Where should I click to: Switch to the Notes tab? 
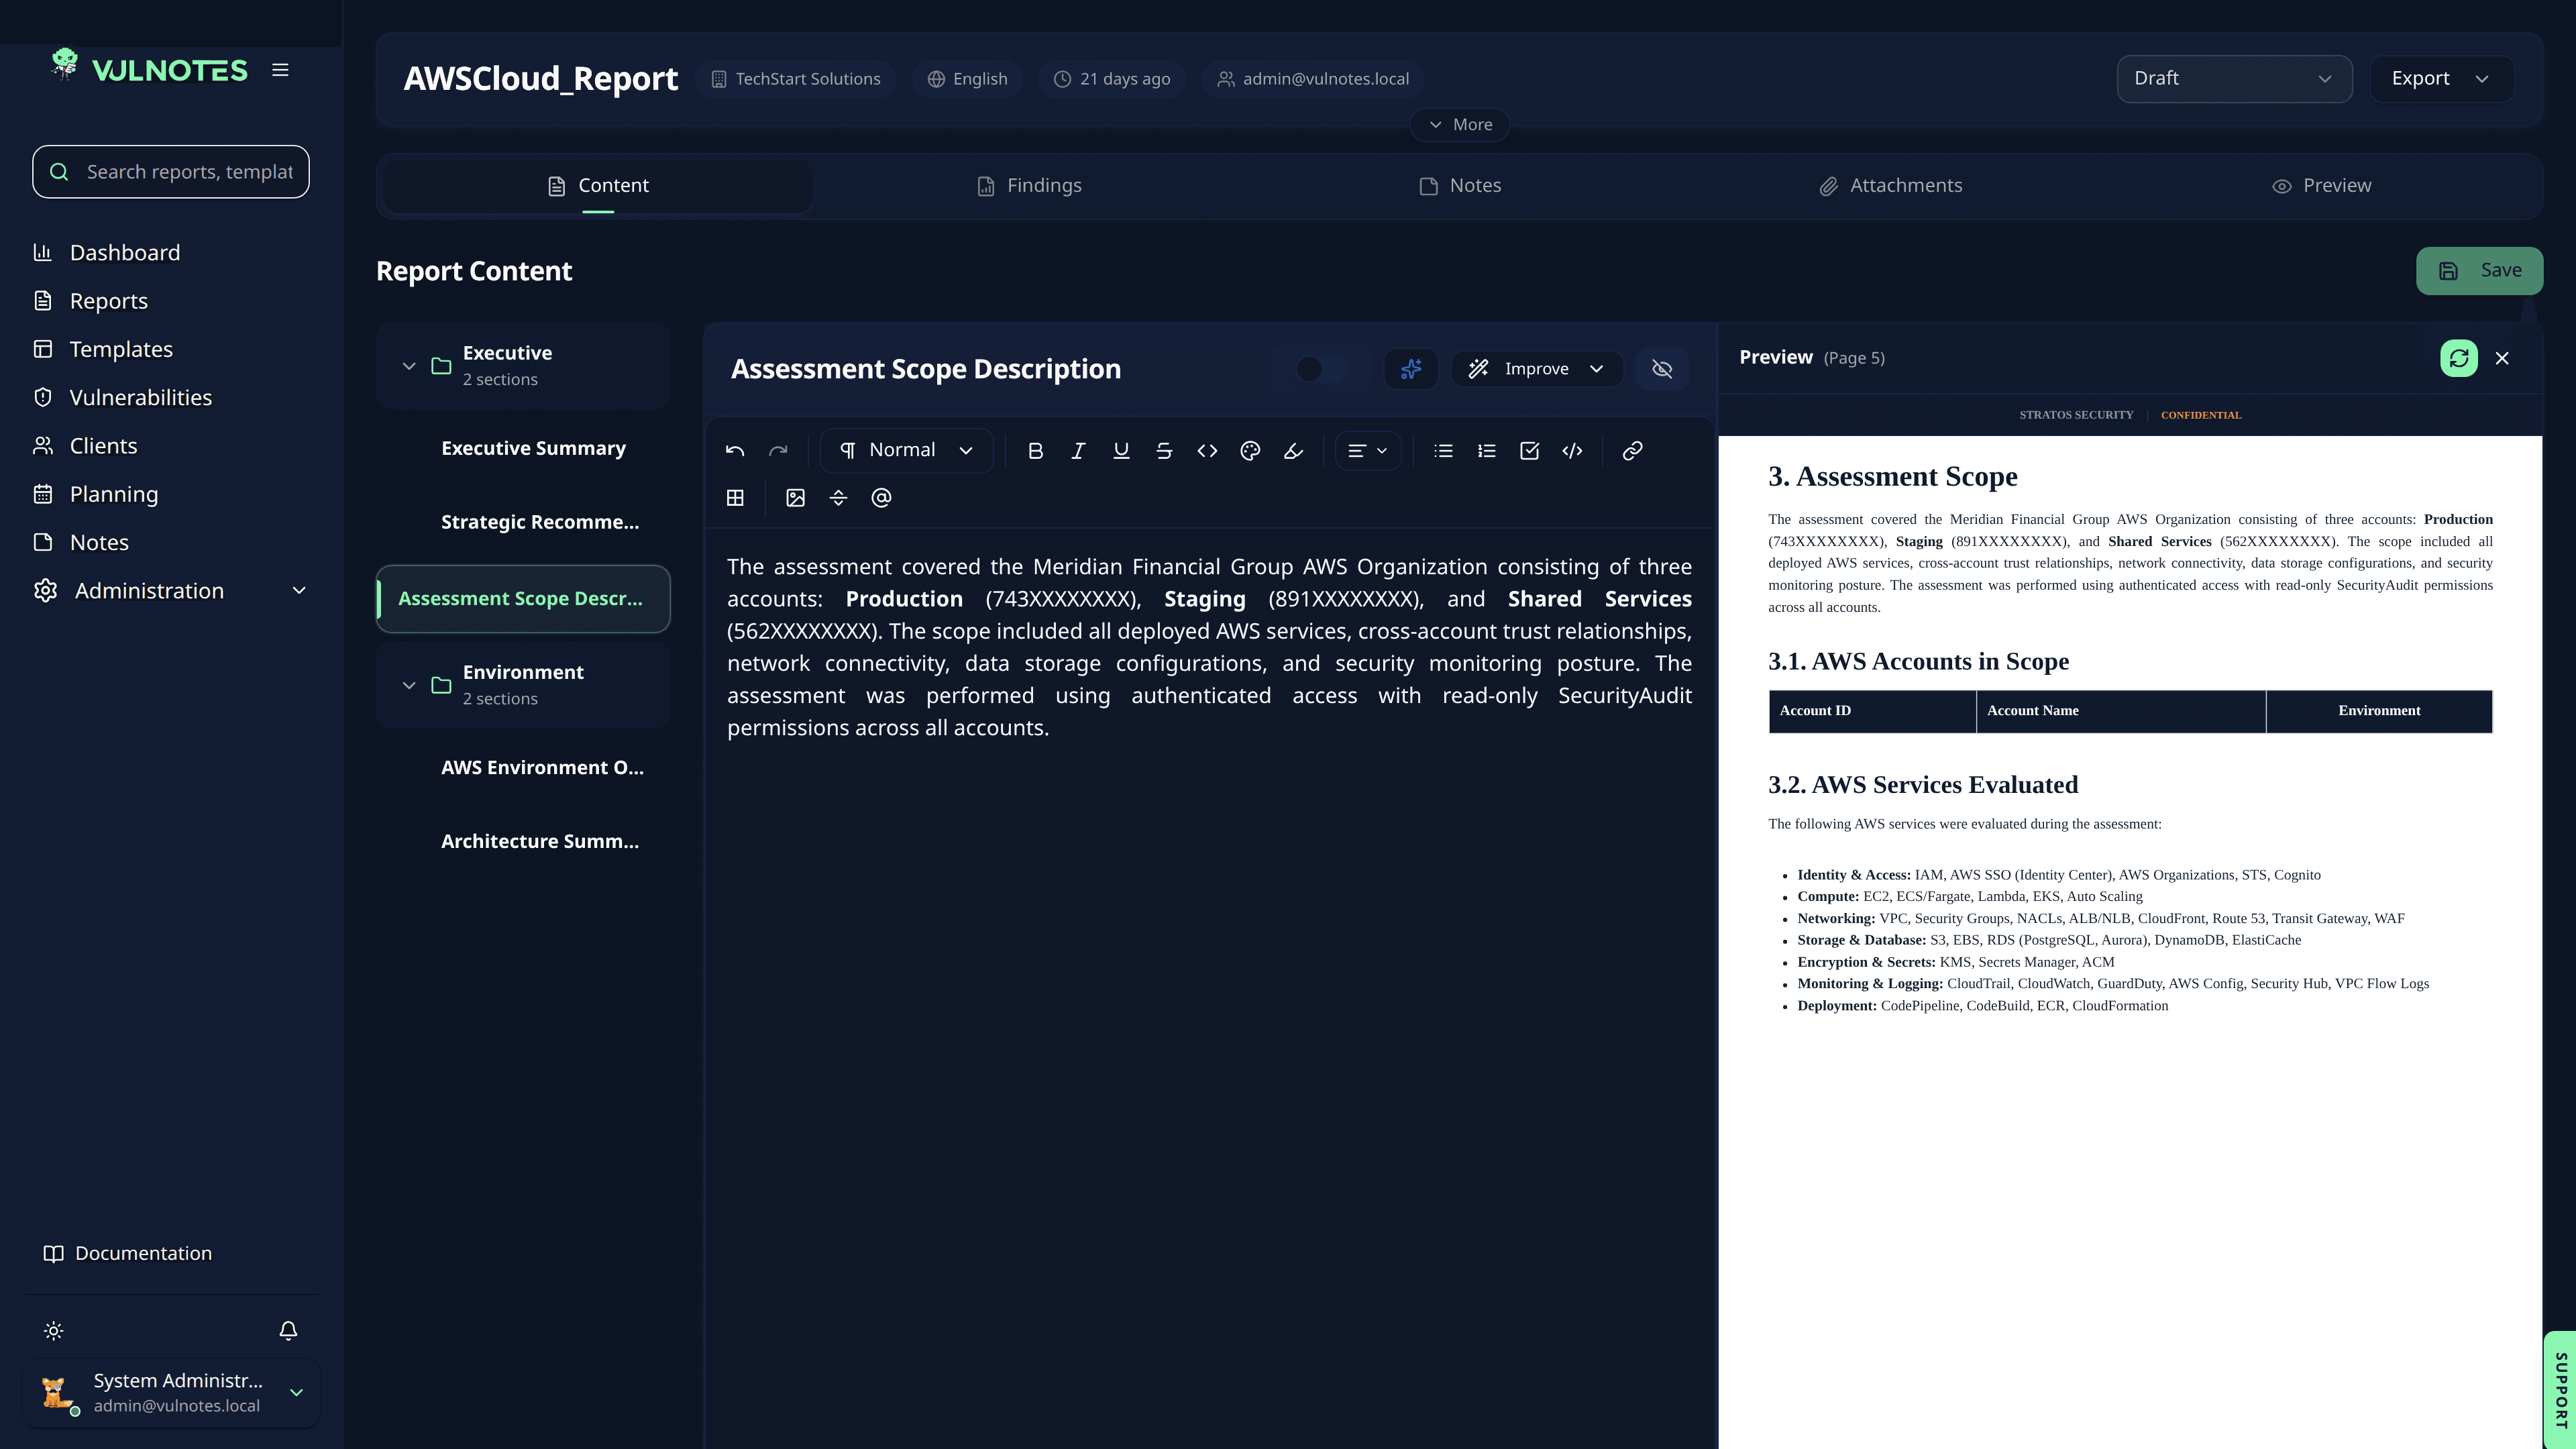[1460, 185]
